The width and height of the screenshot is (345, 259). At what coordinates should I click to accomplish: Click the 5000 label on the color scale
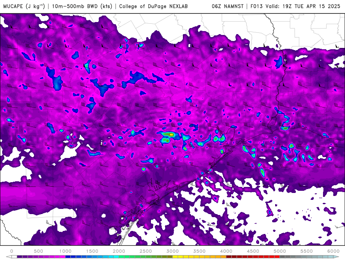click(x=279, y=251)
